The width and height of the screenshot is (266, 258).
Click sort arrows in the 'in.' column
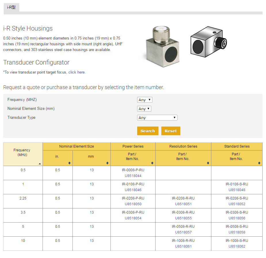pos(69,163)
